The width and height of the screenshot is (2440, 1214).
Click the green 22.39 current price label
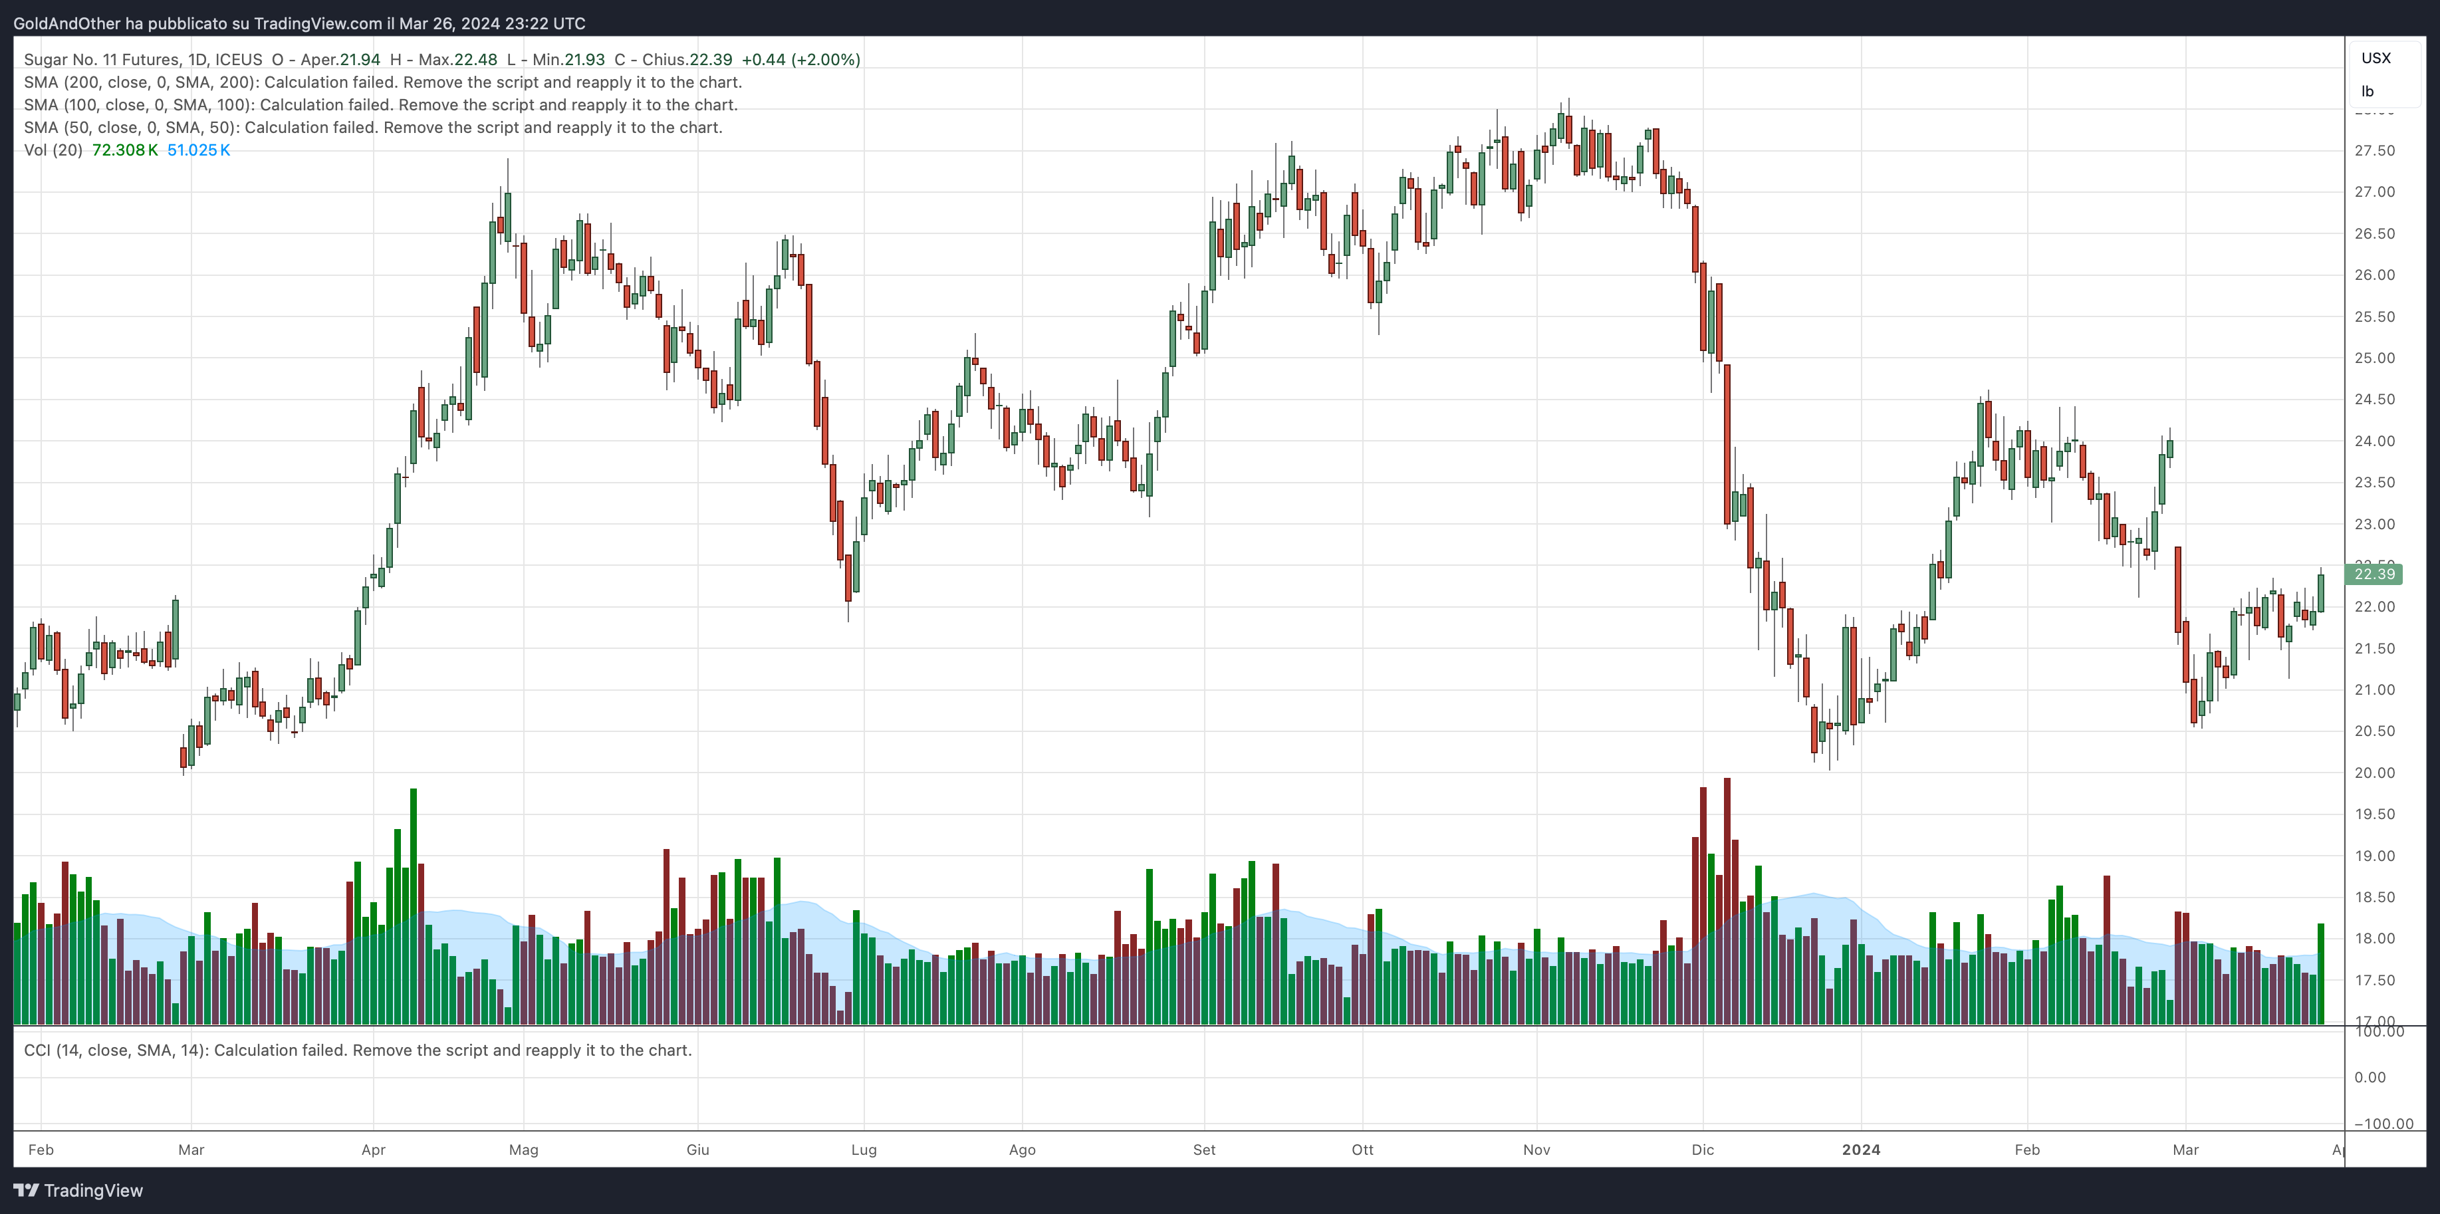2374,574
